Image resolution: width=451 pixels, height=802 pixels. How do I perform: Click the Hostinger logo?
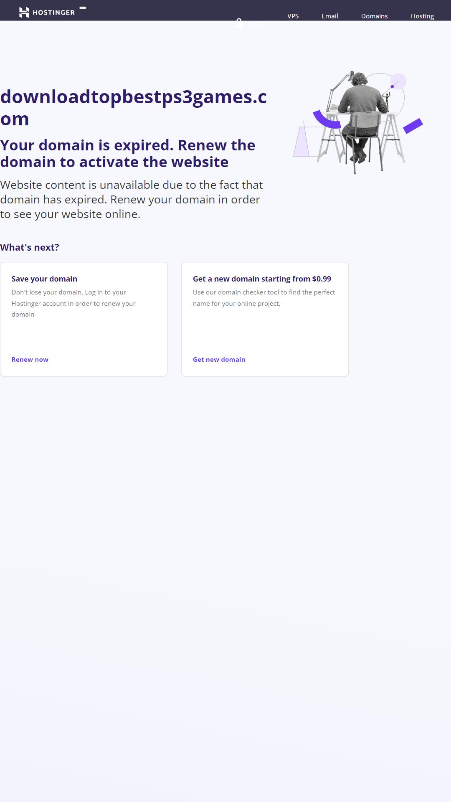tap(47, 13)
